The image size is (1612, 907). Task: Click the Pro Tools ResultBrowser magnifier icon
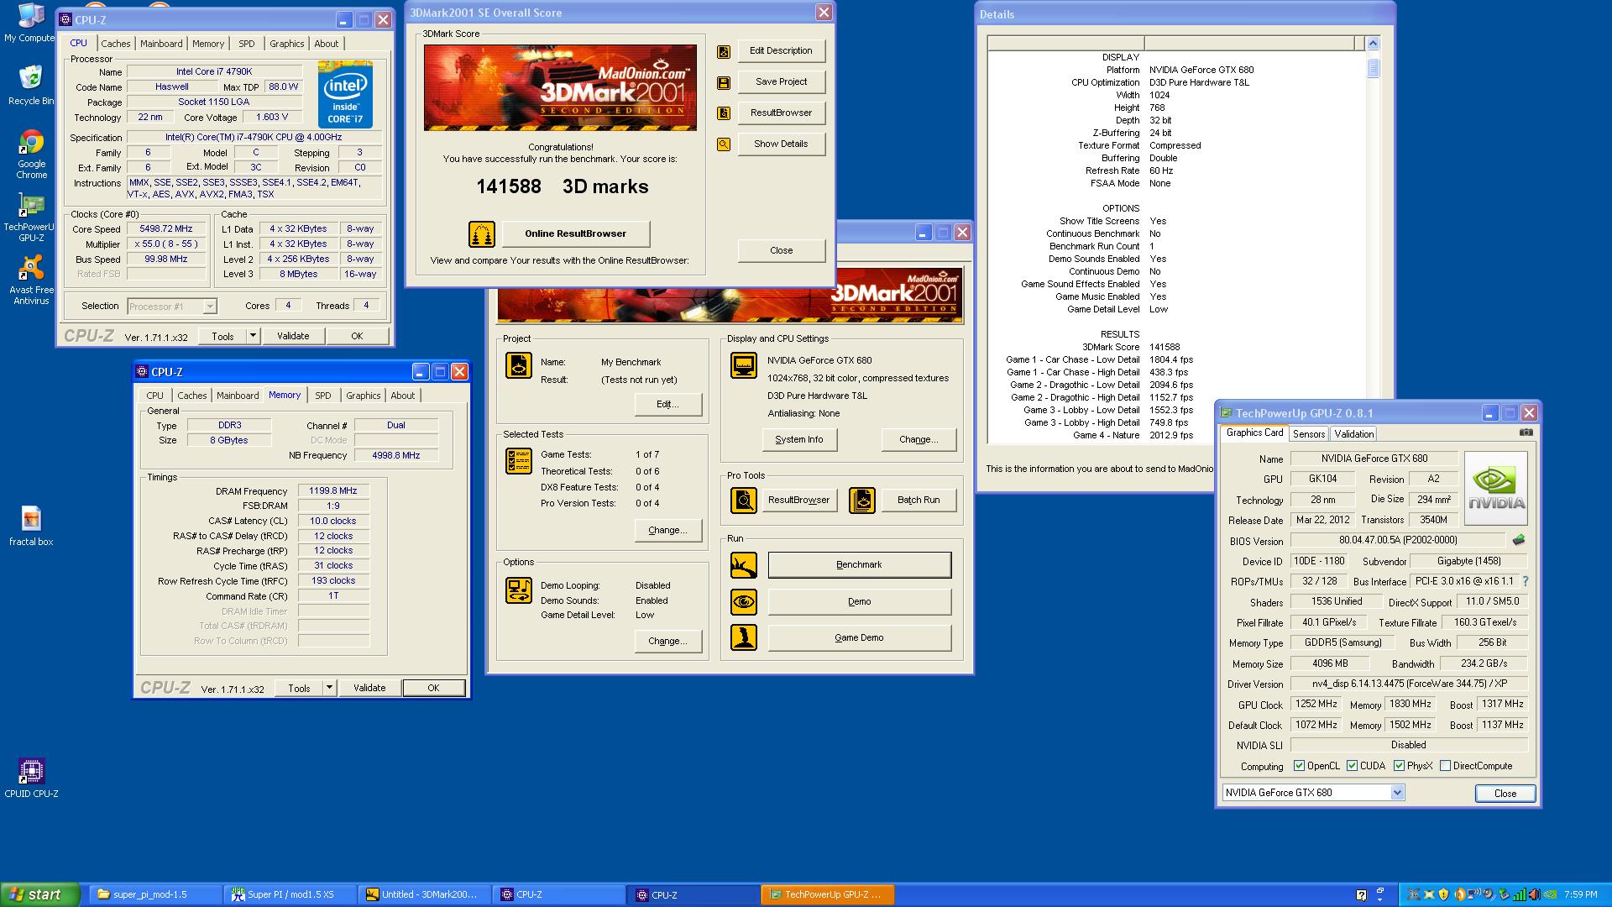[x=744, y=501]
